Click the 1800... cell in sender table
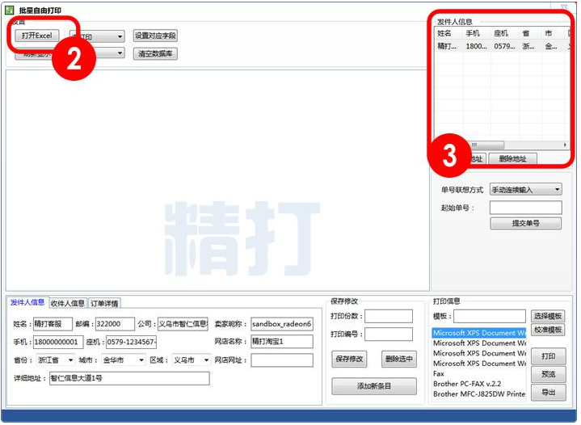 477,46
